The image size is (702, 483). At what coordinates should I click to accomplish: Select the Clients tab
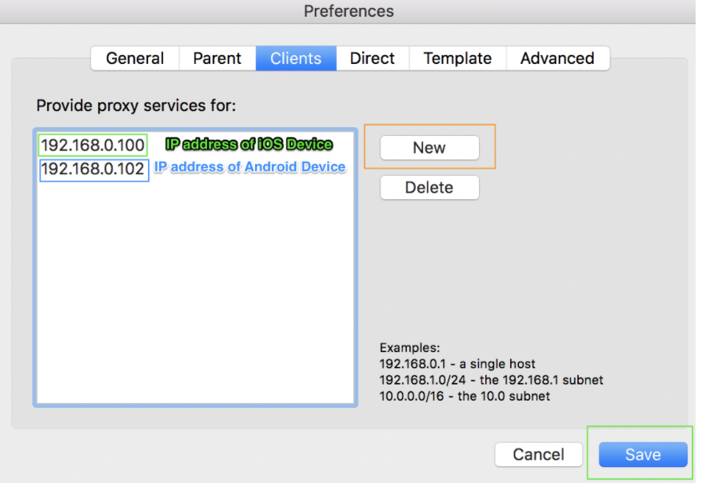[x=296, y=58]
